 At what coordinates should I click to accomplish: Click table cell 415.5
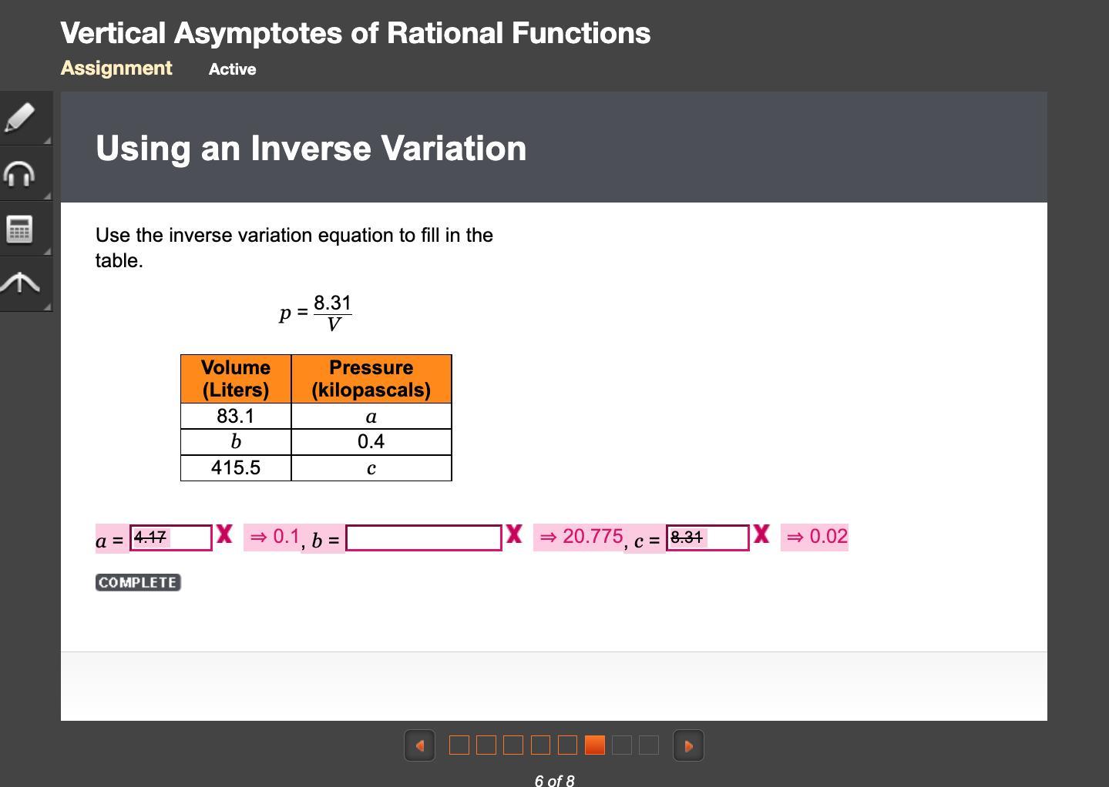(236, 467)
